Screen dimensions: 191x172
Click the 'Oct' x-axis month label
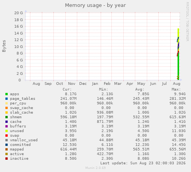pos(60,84)
